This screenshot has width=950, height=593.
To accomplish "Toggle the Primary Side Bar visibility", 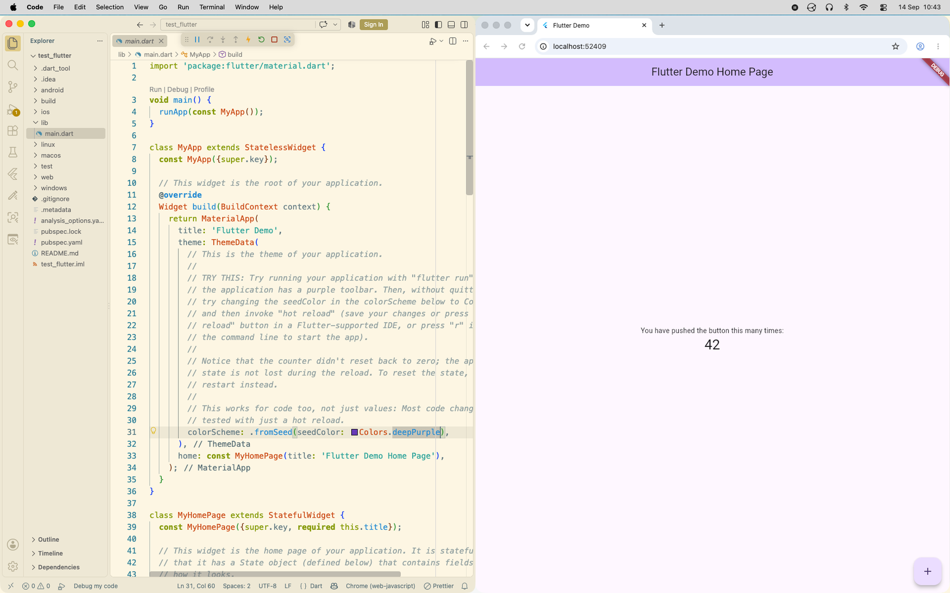I will coord(438,25).
